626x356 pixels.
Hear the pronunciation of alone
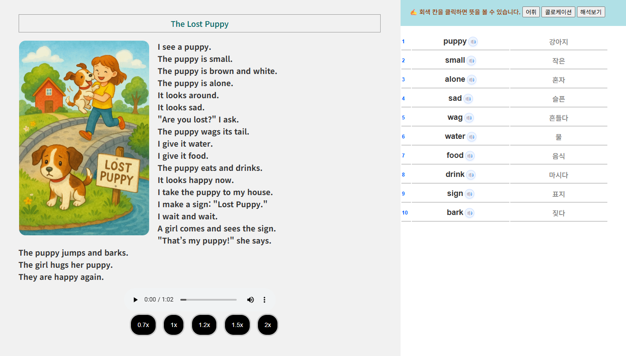pos(471,80)
